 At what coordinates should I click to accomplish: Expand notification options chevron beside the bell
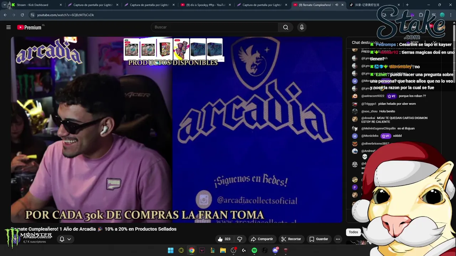(x=69, y=239)
